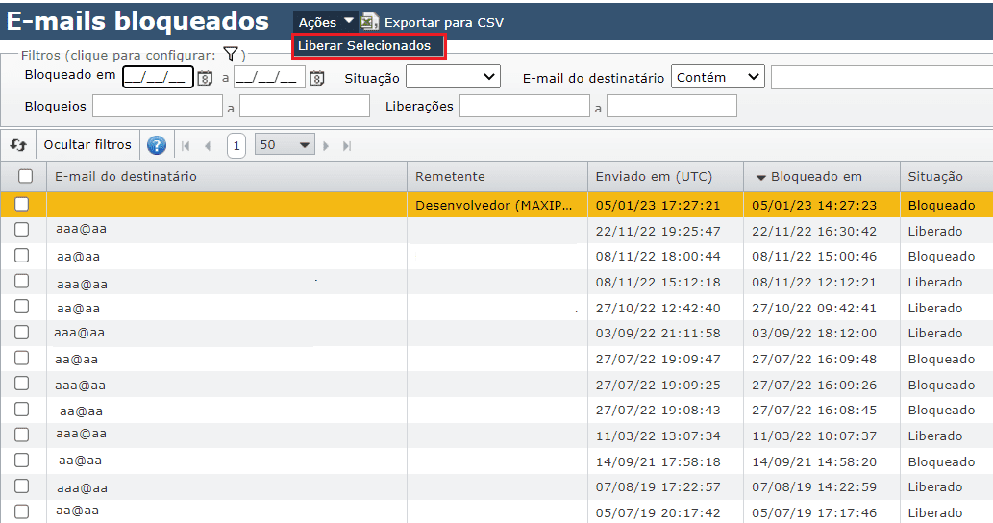Click blocked time 27/10/22 09:42:41

pos(814,308)
